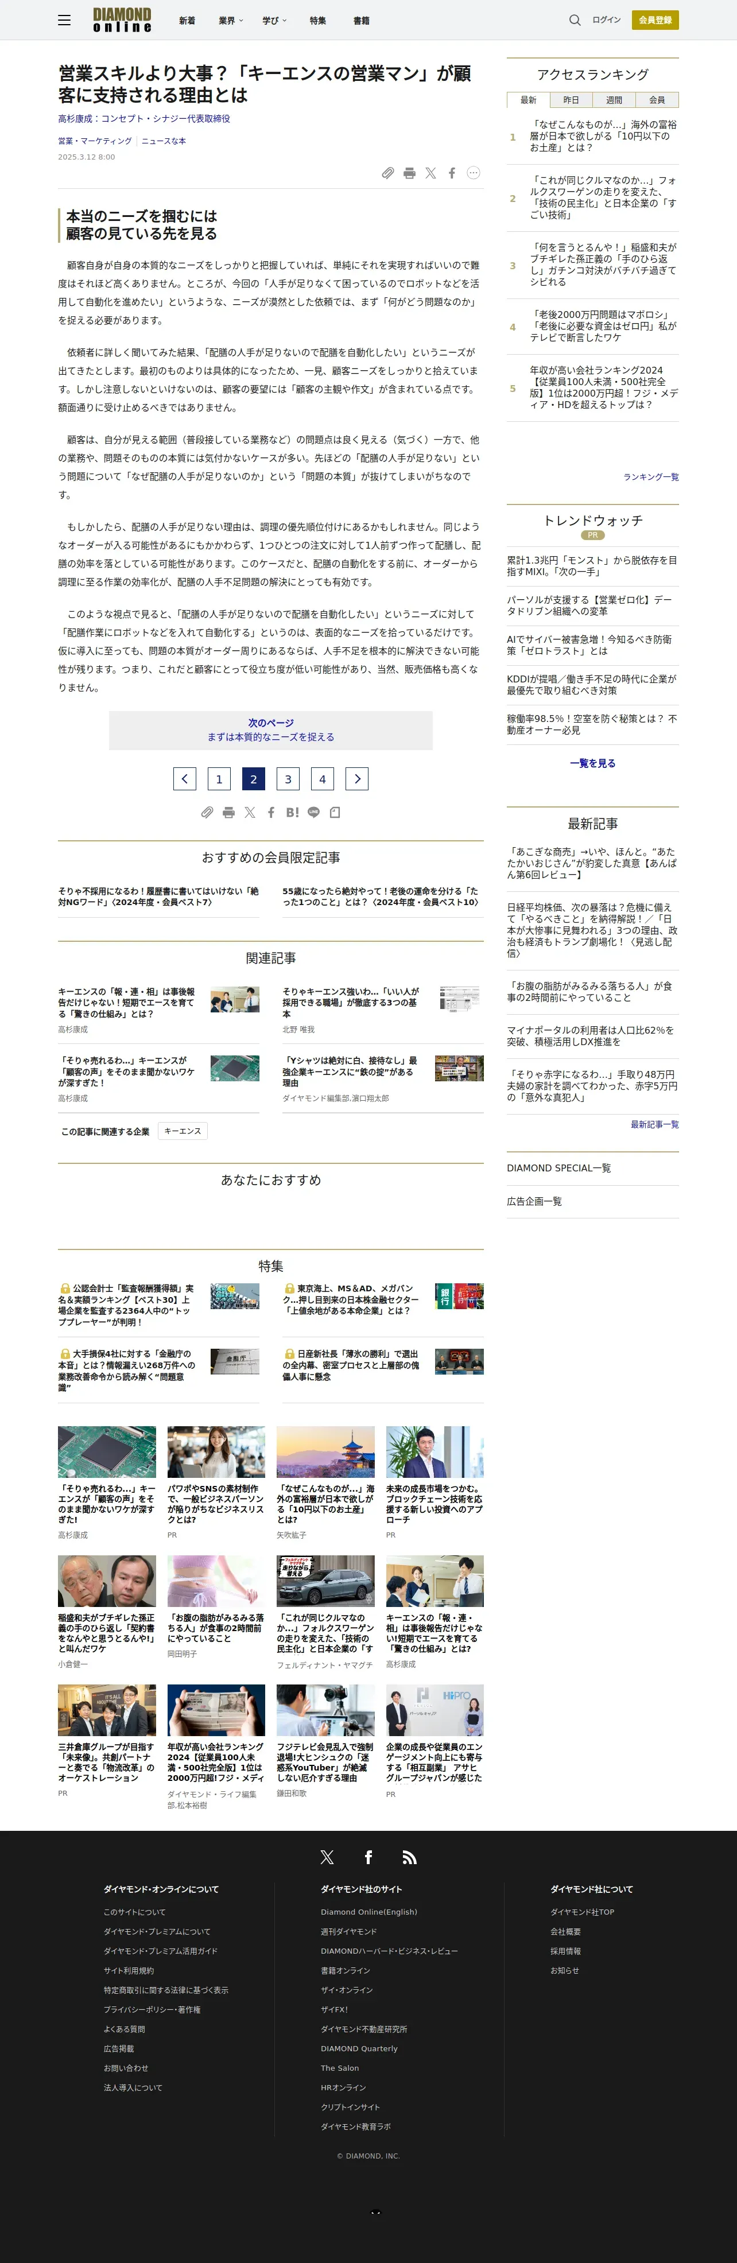Open the HRオンライン footer link
This screenshot has width=737, height=2263.
(343, 2087)
